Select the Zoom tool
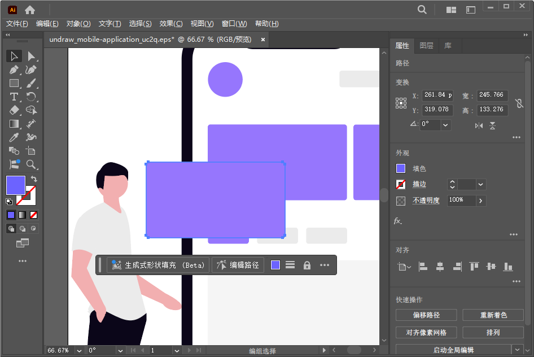The height and width of the screenshot is (357, 534). (x=32, y=164)
